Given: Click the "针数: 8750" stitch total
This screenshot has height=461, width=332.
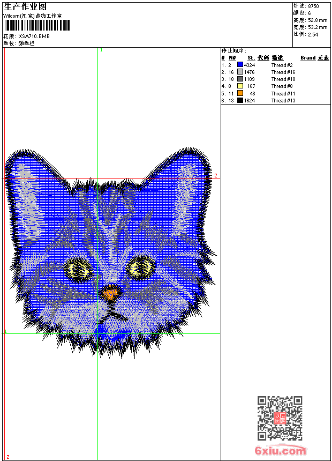Looking at the screenshot, I should point(306,6).
